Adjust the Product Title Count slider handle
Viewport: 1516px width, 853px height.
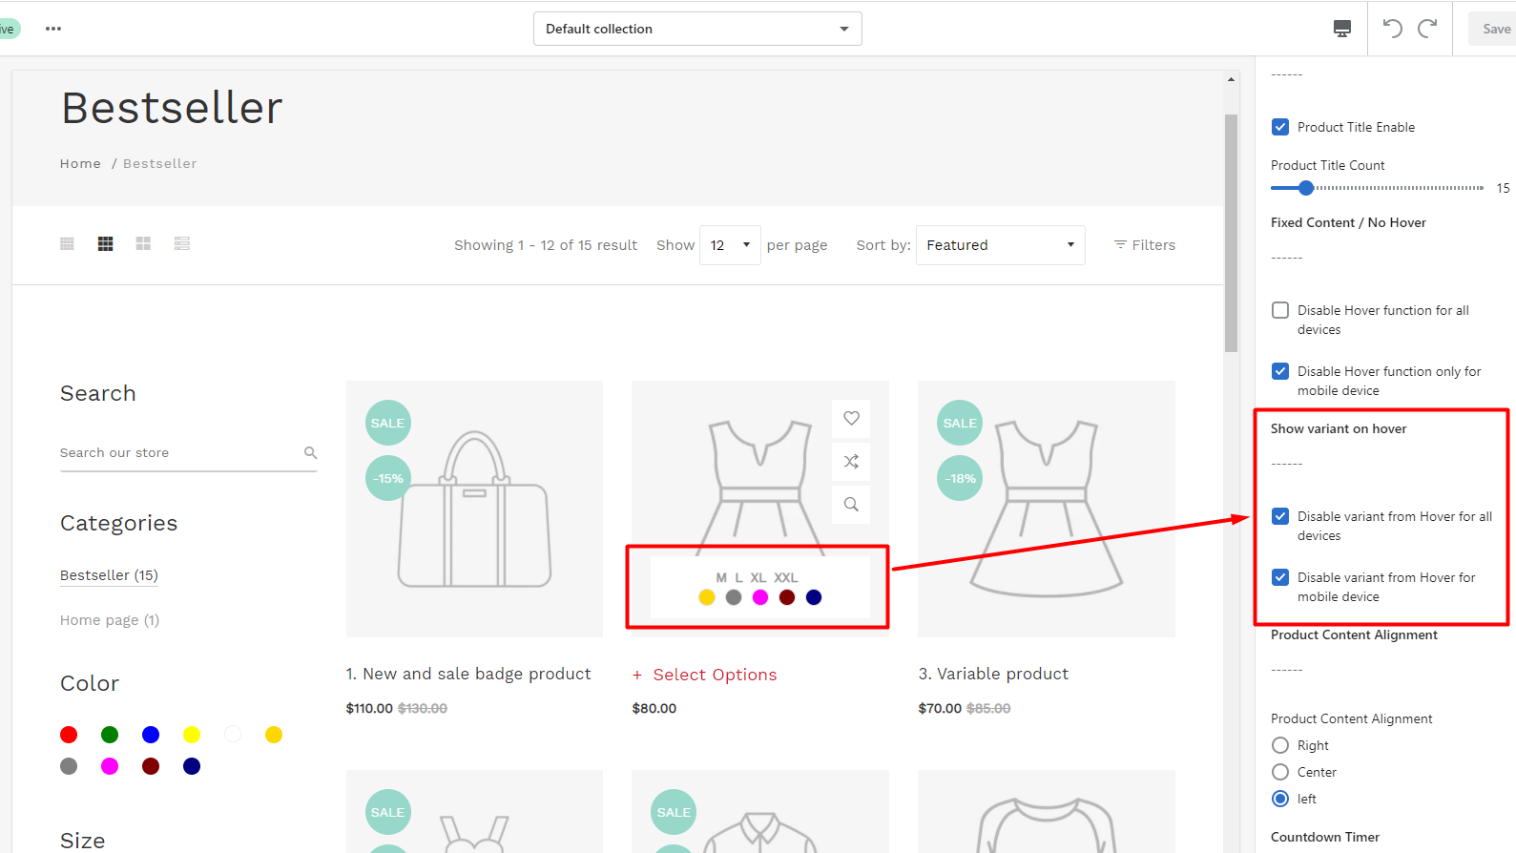point(1306,188)
